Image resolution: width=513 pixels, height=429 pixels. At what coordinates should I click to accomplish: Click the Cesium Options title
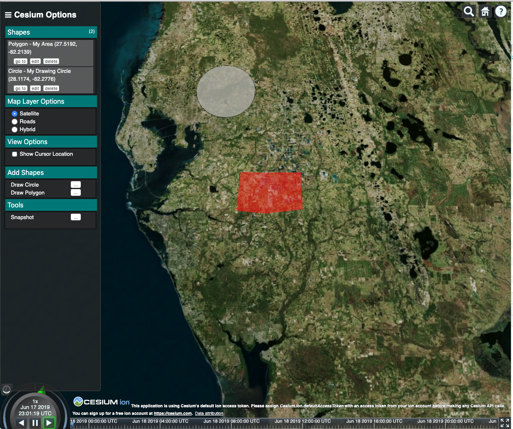coord(45,15)
